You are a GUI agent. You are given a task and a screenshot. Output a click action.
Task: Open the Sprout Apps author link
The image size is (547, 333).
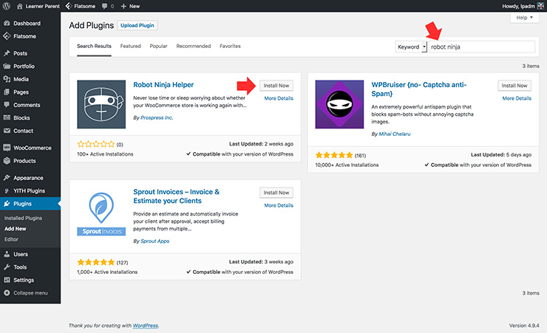pos(155,241)
